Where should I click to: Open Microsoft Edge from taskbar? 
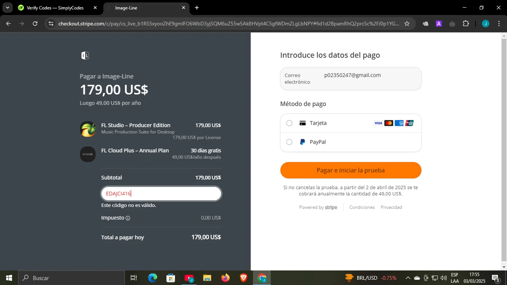point(153,278)
